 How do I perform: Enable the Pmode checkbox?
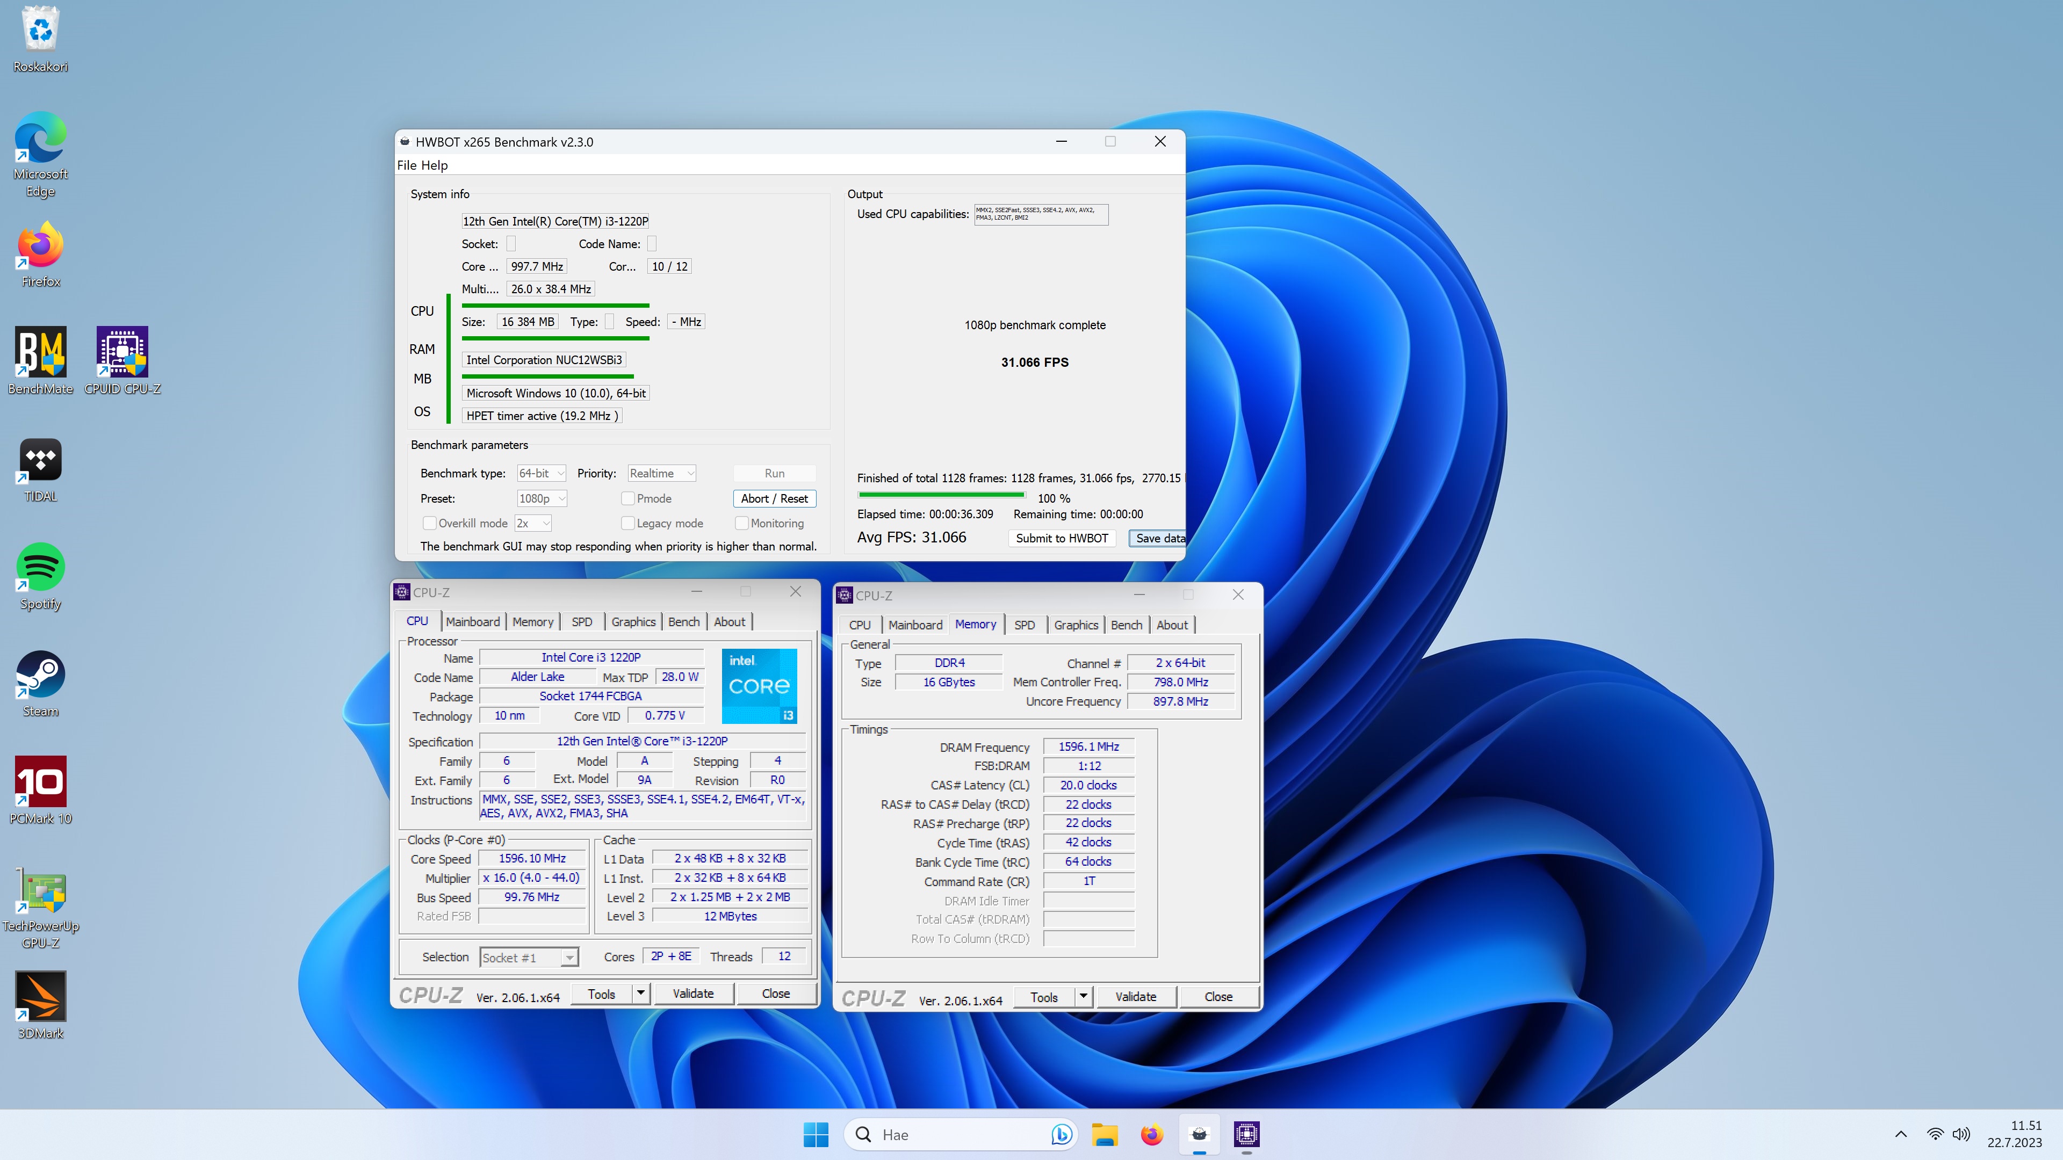628,498
